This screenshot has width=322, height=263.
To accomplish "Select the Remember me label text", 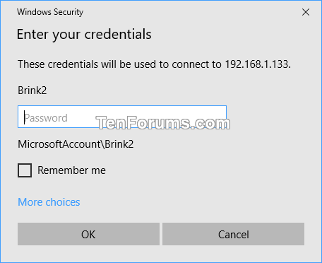I will coord(71,170).
